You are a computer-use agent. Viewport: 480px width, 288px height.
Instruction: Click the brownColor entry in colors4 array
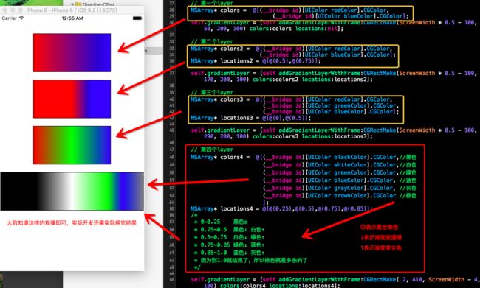click(340, 196)
